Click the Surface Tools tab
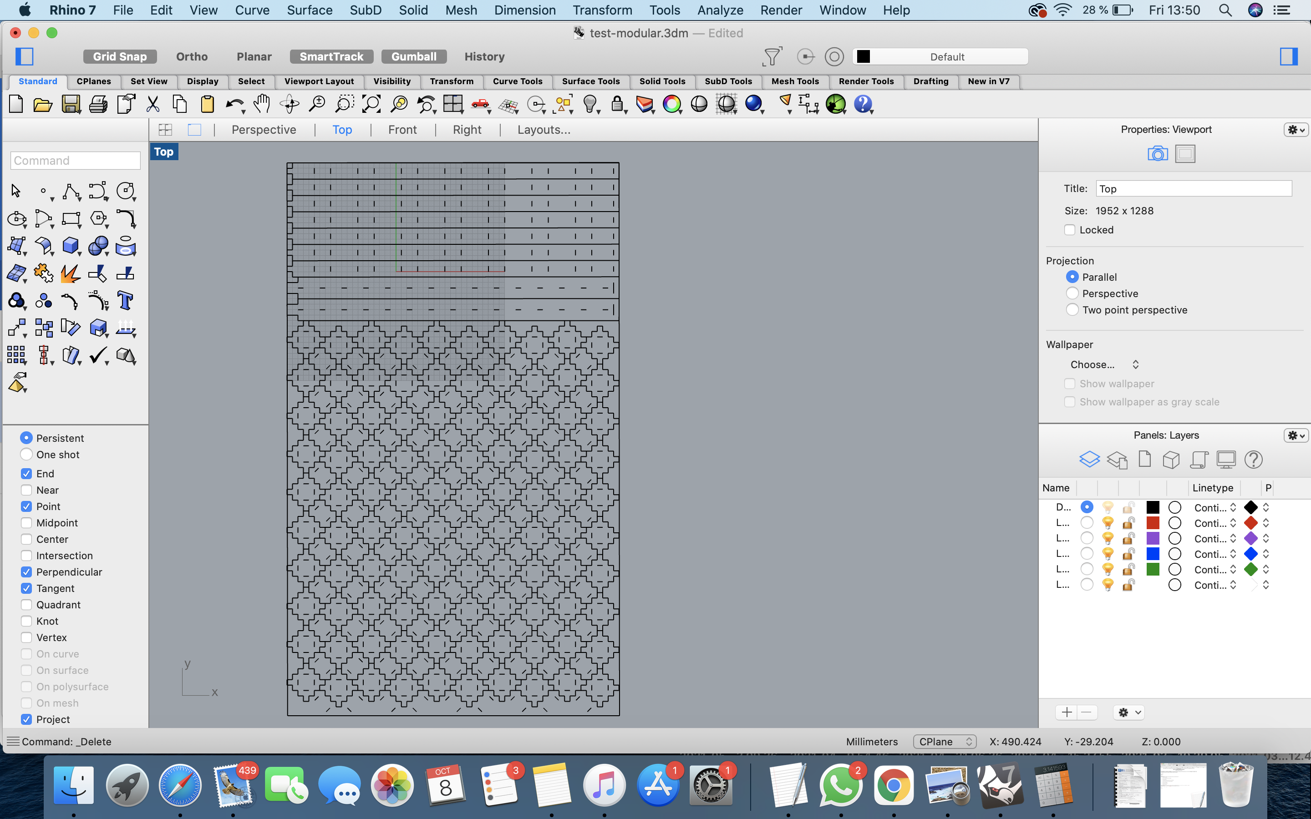 [x=589, y=81]
